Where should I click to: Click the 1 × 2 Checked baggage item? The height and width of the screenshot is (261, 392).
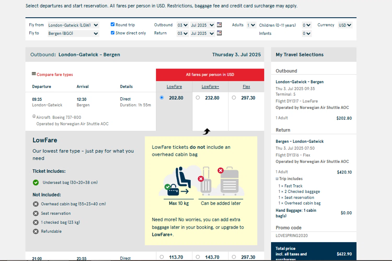pyautogui.click(x=299, y=192)
